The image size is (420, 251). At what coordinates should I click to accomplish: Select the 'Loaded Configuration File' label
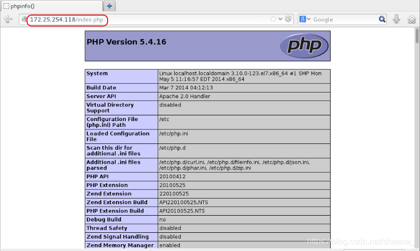(118, 136)
